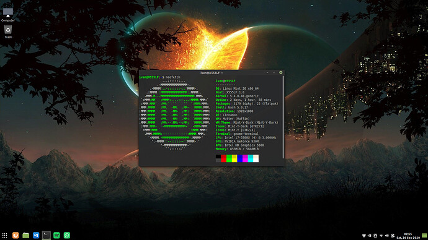Click the 'GPU: Intel HD Graphics 5500' line
This screenshot has height=240, width=428.
[x=240, y=145]
